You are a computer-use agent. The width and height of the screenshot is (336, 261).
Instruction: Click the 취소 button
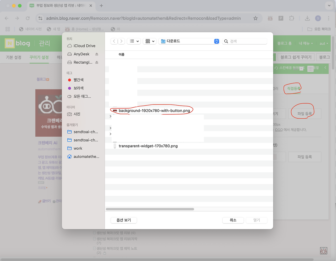233,220
